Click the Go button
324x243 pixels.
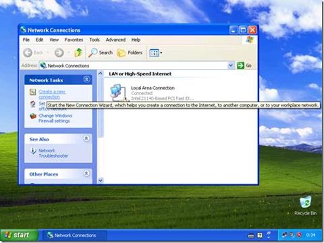pos(244,65)
